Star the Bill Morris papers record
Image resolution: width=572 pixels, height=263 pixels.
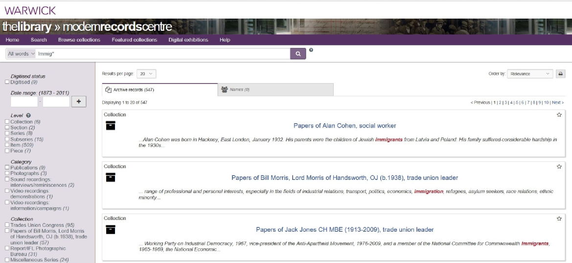(x=559, y=167)
